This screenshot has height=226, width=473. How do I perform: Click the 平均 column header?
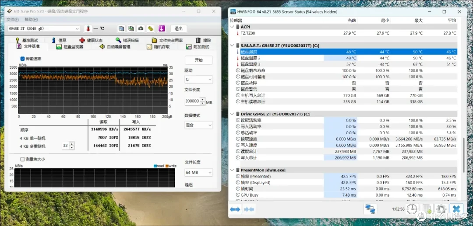point(451,21)
